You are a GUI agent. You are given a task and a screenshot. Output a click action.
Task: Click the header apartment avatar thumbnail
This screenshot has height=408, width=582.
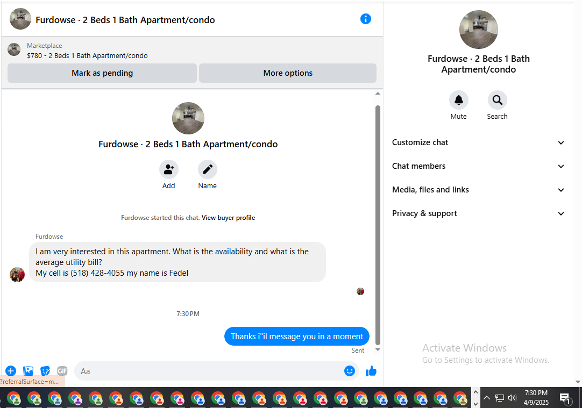coord(20,19)
